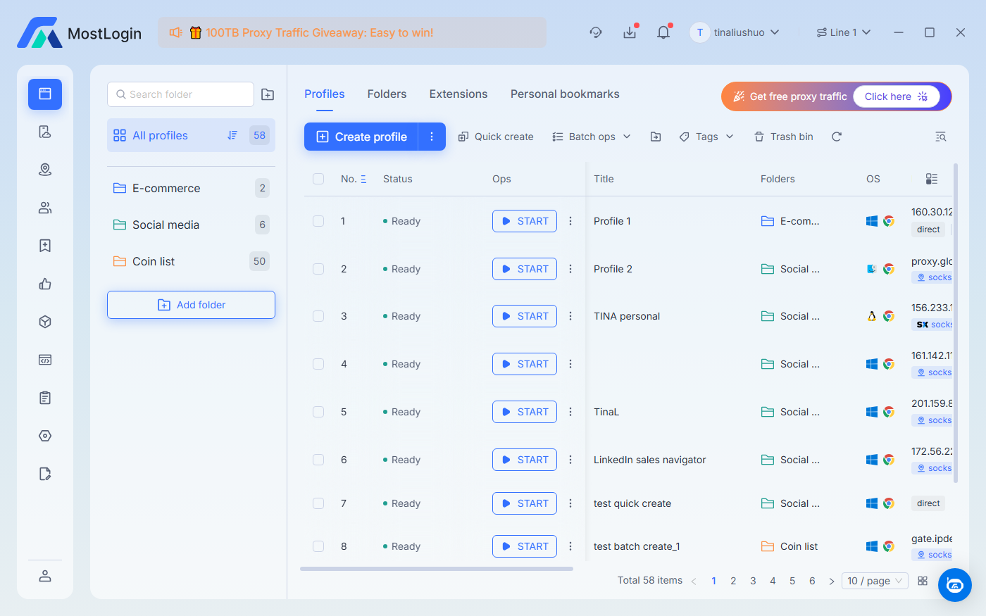Click the Create profile button
986x616 pixels.
[361, 137]
